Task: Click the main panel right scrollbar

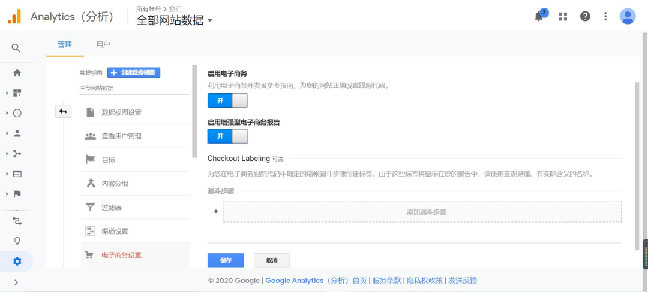Action: 637,166
